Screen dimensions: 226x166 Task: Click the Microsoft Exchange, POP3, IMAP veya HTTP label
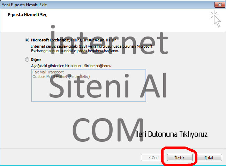point(73,40)
